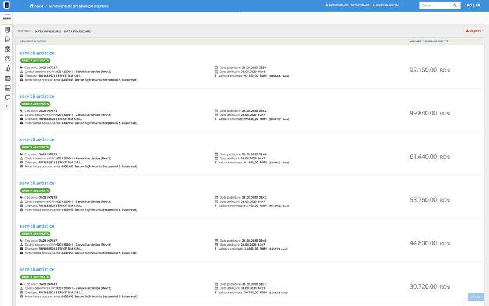
Task: Open the Export dropdown
Action: tap(475, 31)
